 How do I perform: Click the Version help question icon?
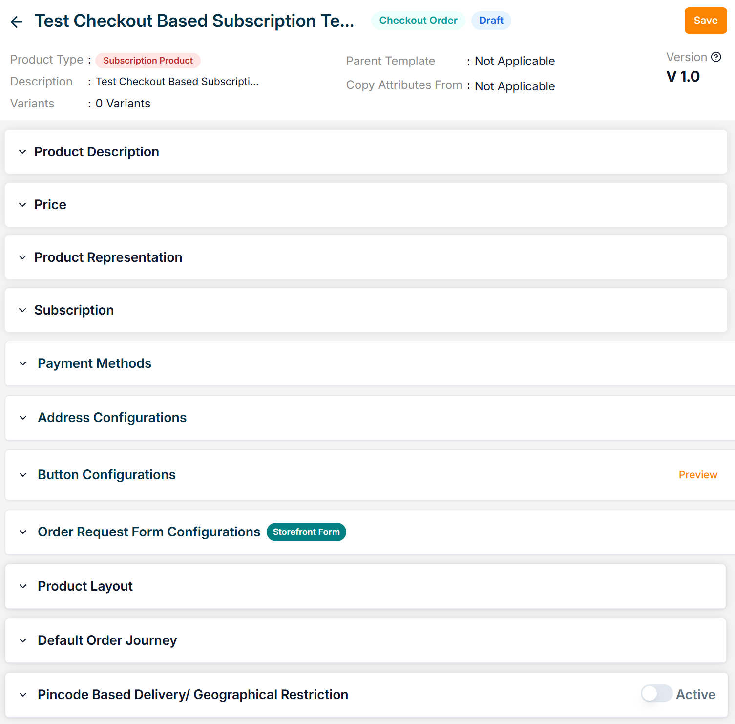(716, 57)
